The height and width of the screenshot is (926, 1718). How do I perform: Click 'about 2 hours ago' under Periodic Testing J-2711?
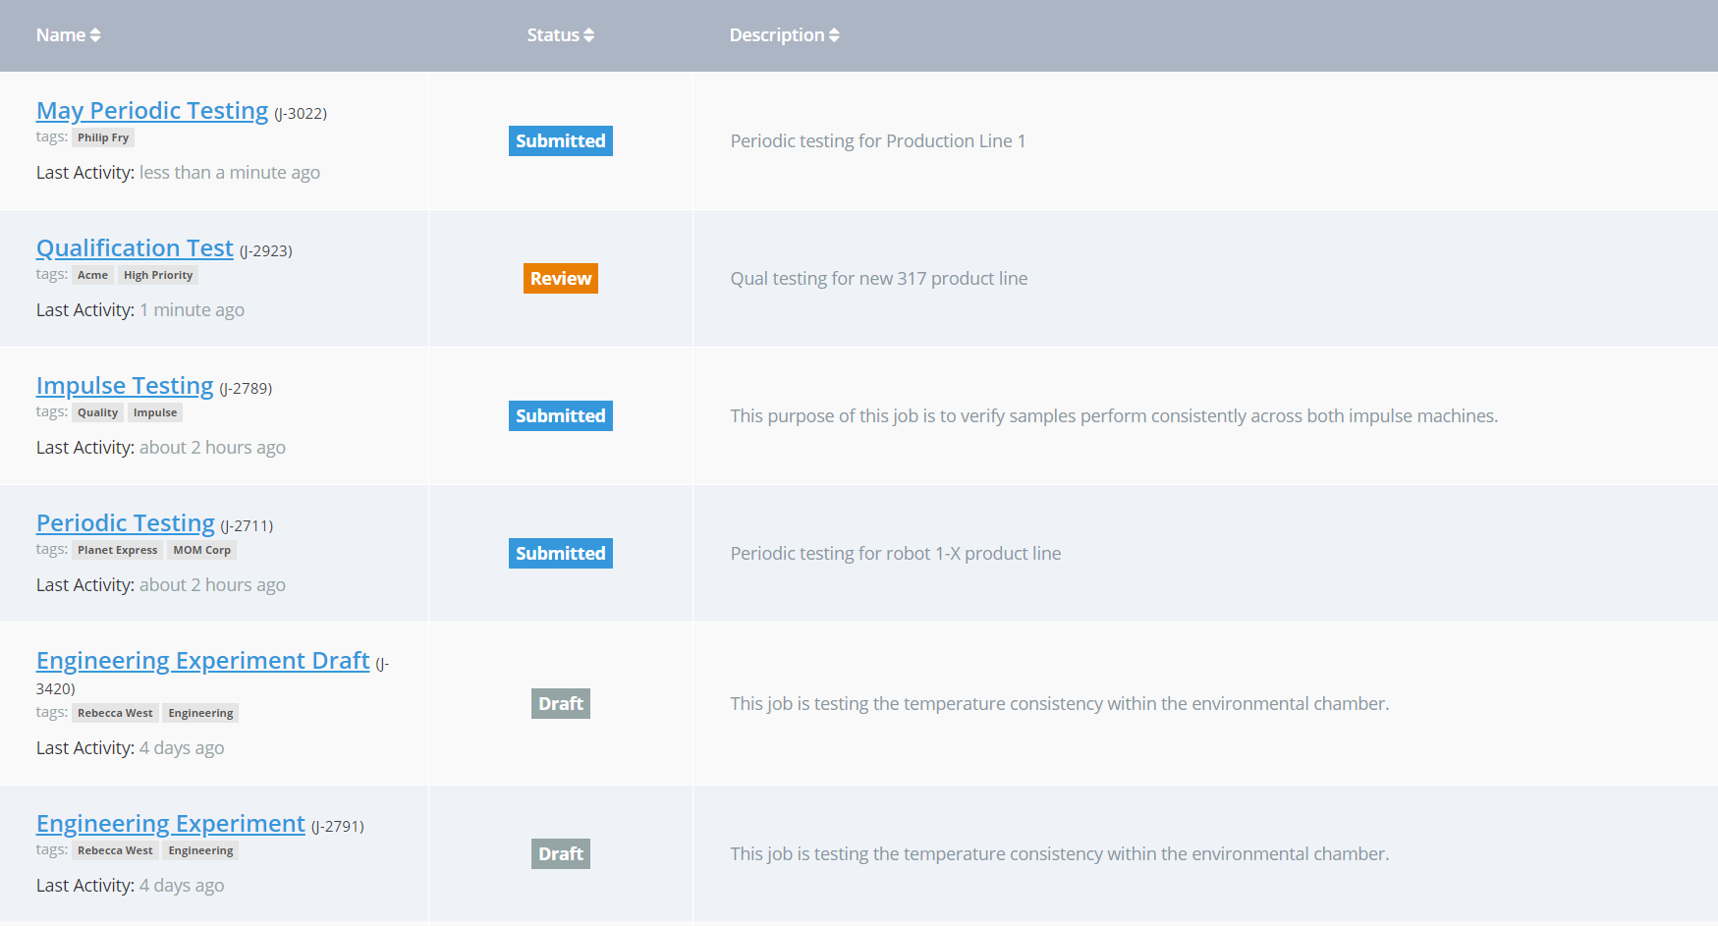(x=212, y=585)
